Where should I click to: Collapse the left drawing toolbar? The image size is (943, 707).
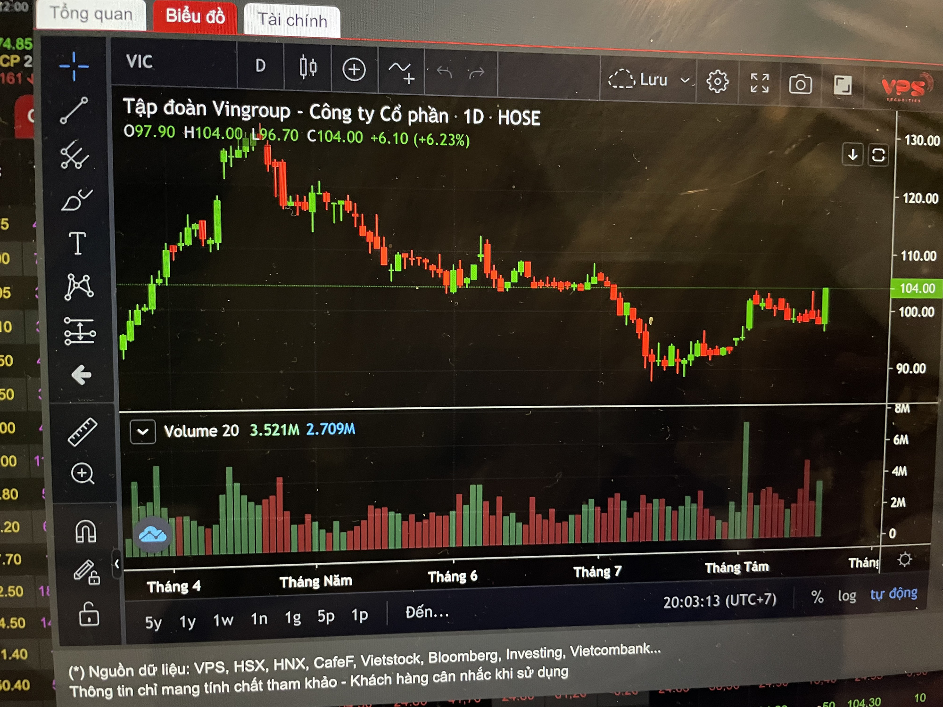(117, 563)
